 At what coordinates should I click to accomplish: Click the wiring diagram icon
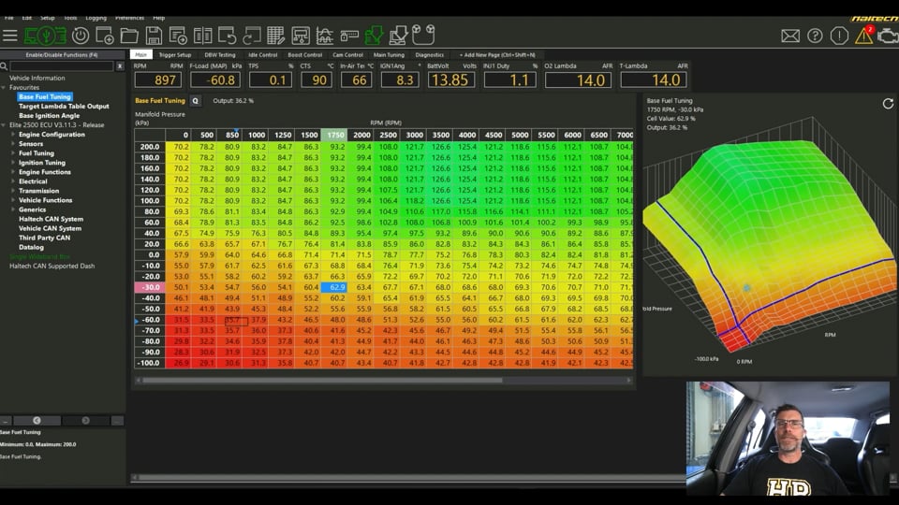pos(301,36)
